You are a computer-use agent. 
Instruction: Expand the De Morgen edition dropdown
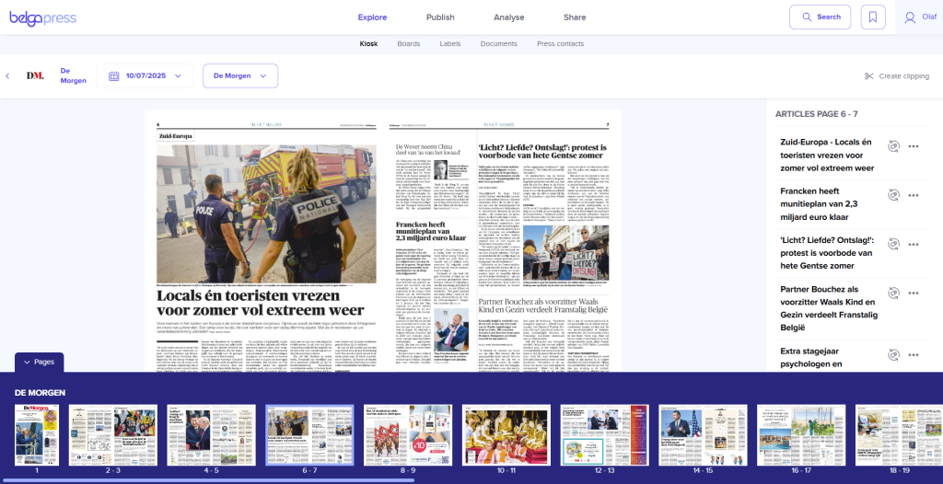[239, 75]
